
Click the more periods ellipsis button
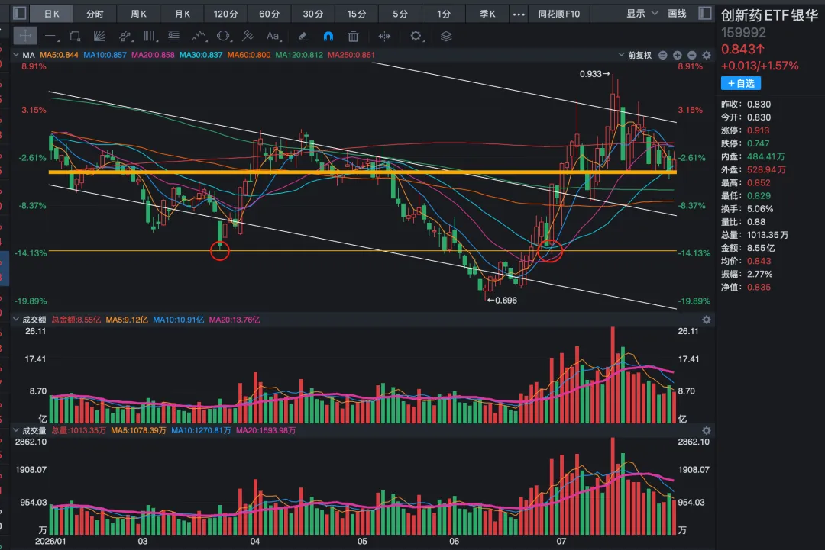coord(519,14)
